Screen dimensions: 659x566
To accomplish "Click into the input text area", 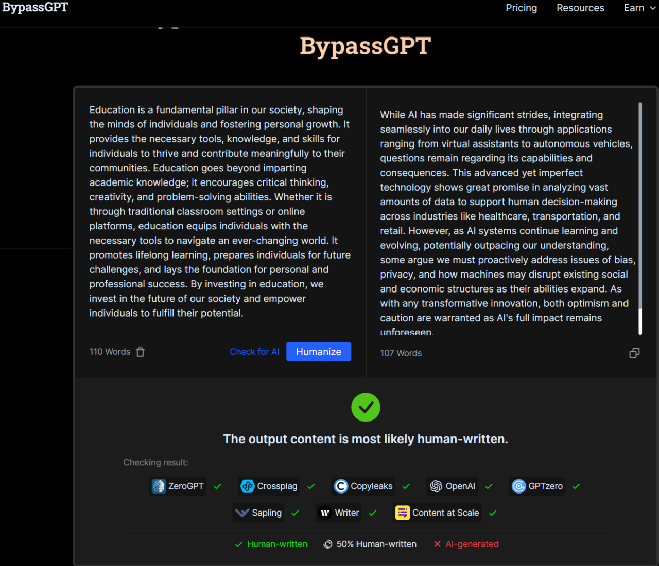I will point(220,211).
